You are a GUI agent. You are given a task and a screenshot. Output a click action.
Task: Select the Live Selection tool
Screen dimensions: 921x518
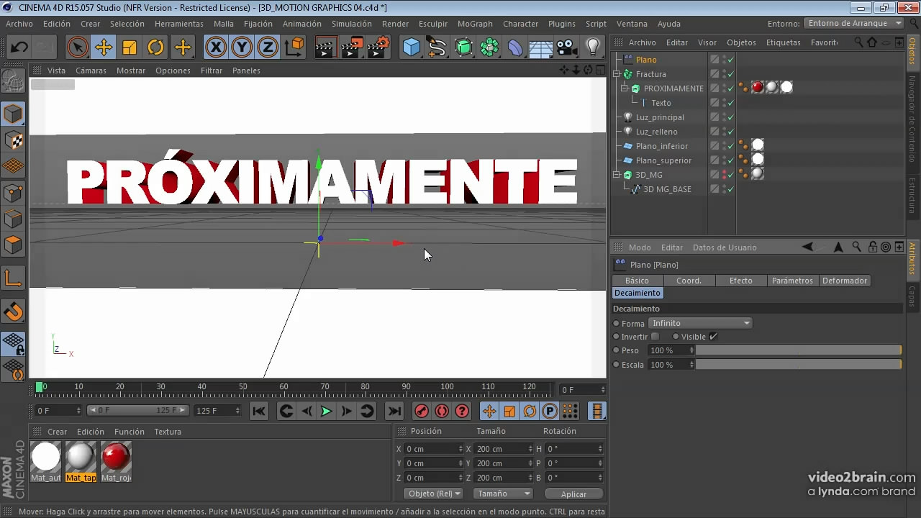77,47
